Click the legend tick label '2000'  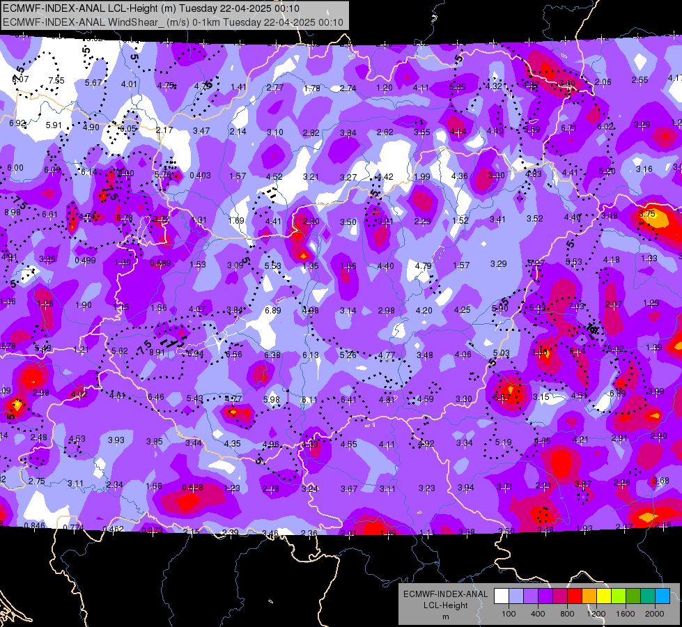tap(655, 614)
